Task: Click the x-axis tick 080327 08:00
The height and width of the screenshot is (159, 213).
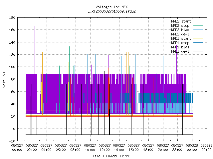Action: (x=76, y=147)
